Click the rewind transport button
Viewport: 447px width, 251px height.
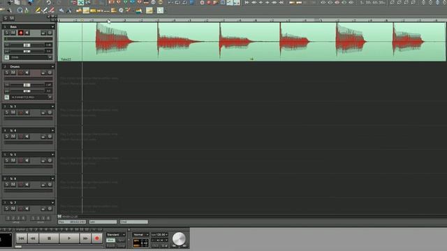tap(33, 238)
